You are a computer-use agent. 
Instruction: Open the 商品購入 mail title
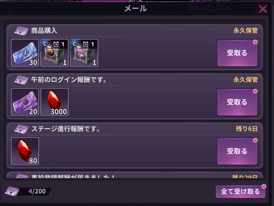(x=44, y=31)
